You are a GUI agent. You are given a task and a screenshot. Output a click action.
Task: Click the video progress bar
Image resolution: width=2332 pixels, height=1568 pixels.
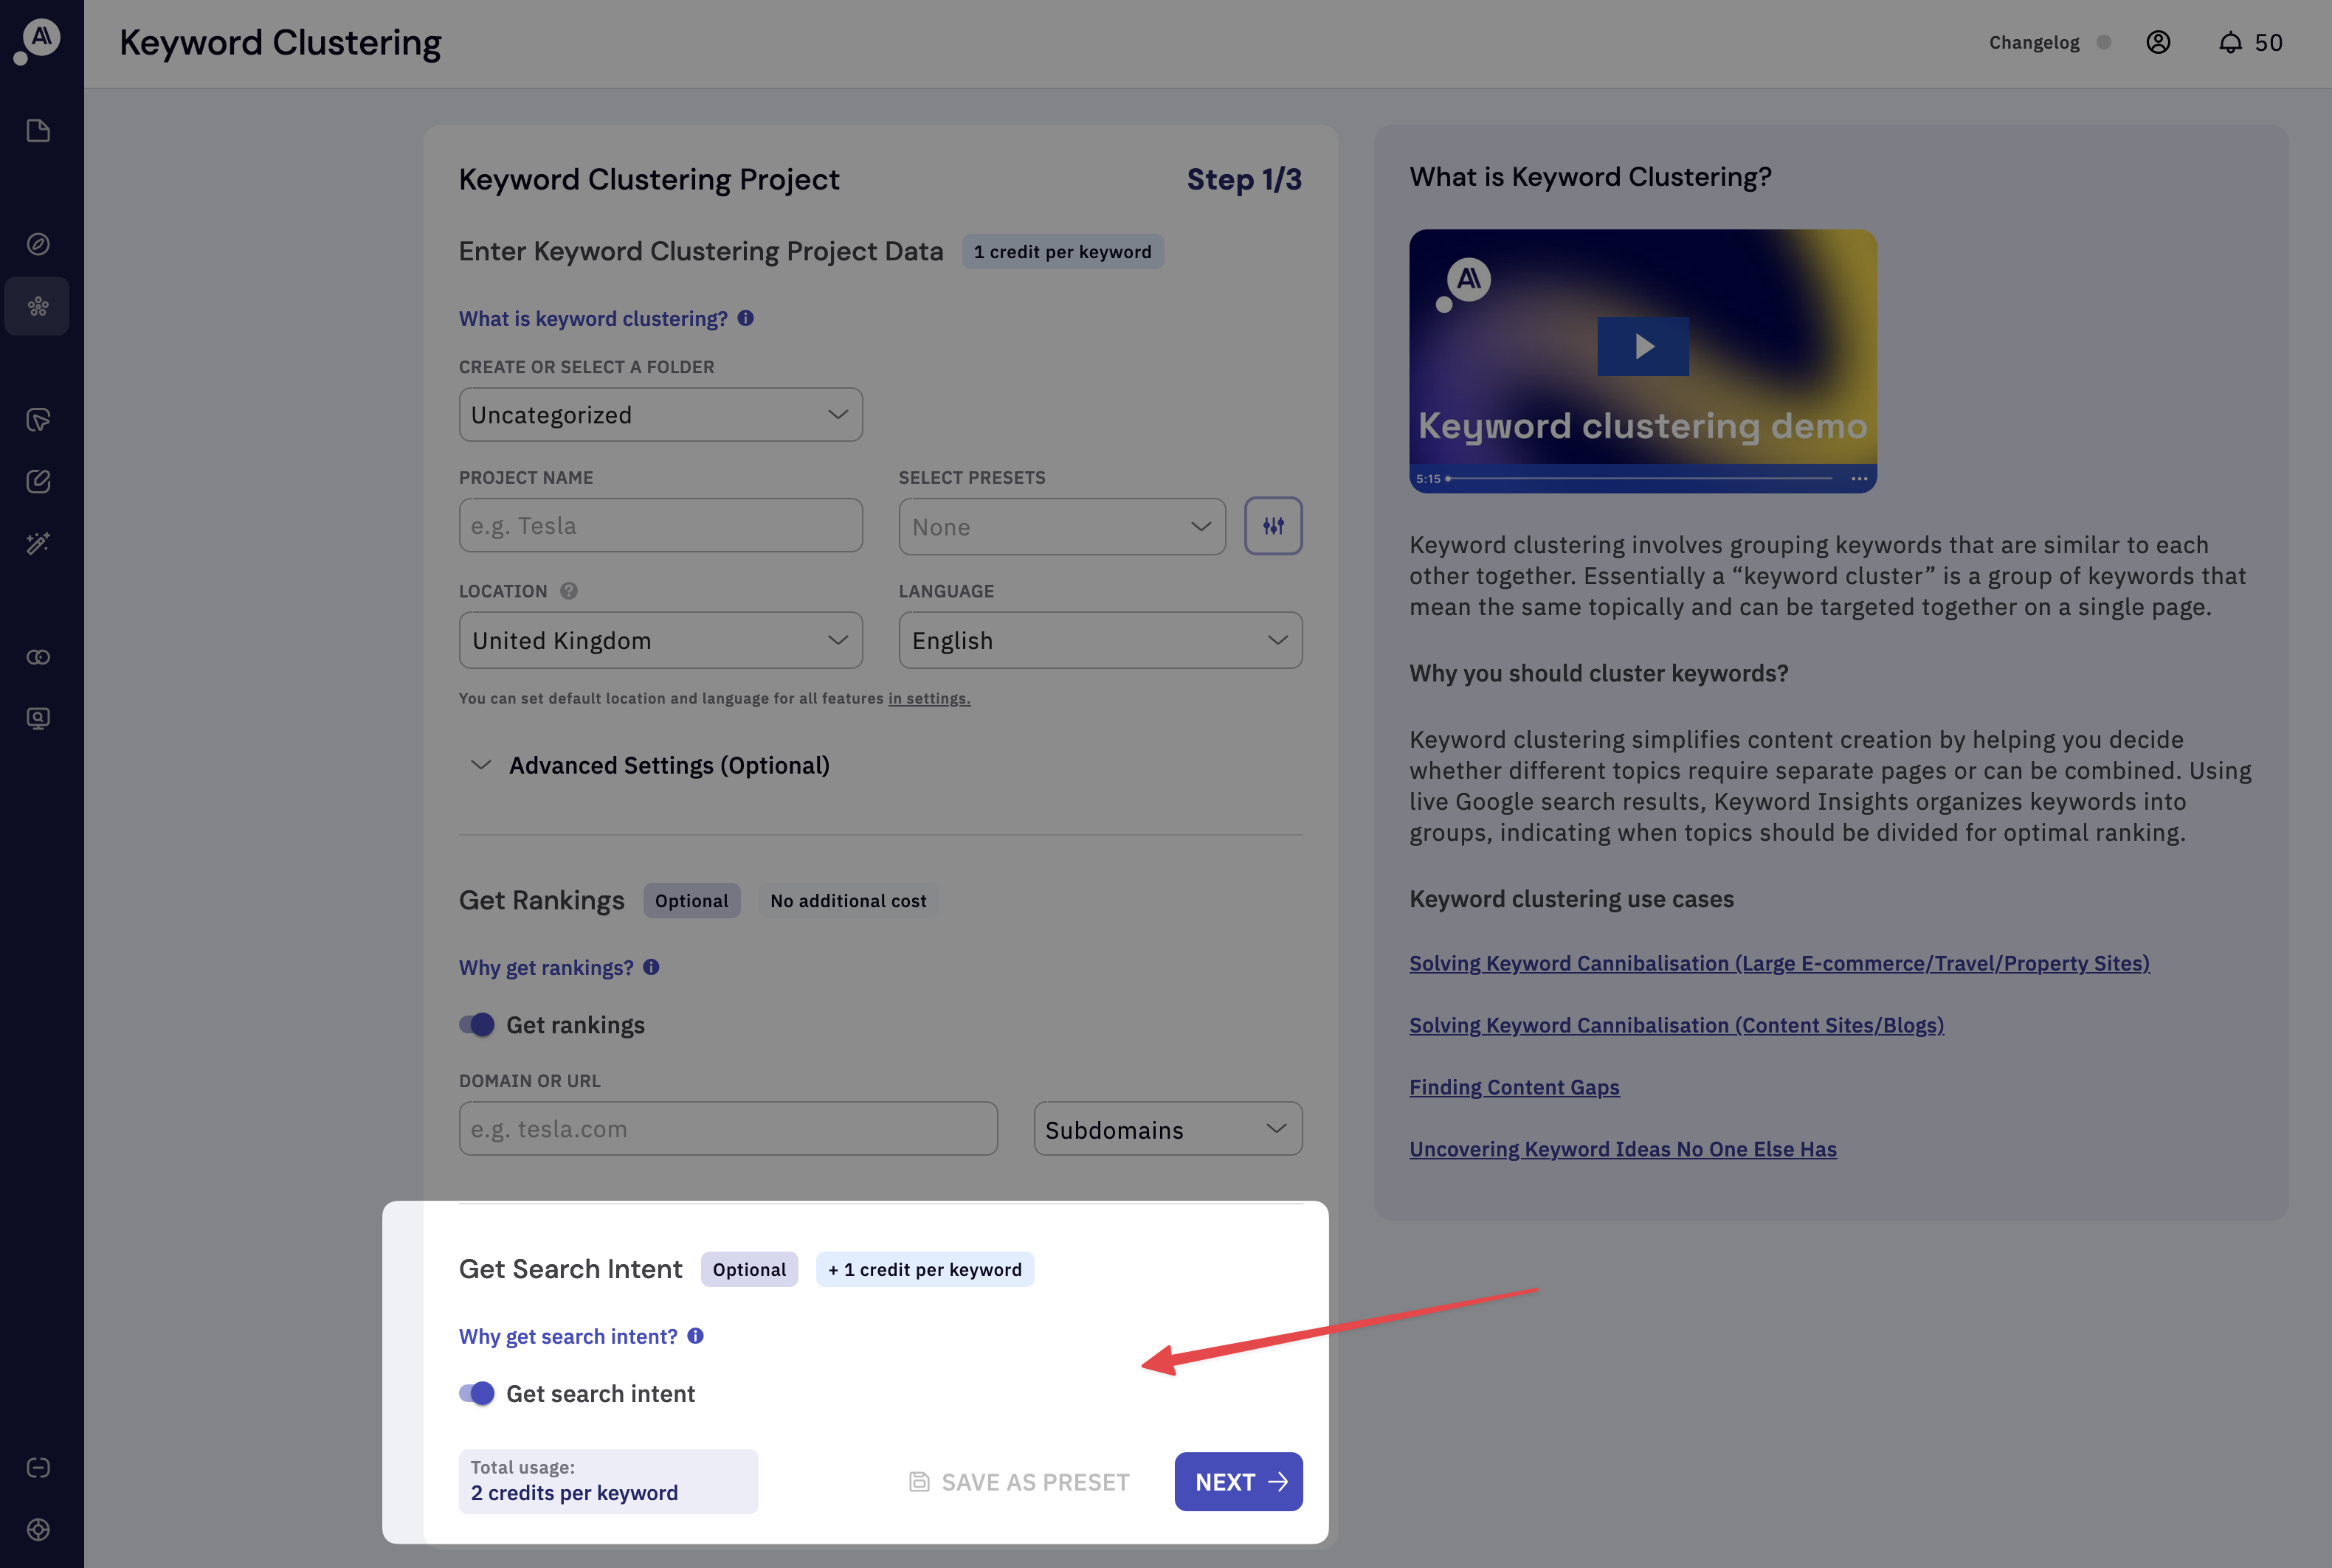(1641, 479)
